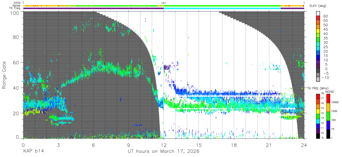Image resolution: width=342 pixels, height=157 pixels.
Task: Click the CPID value 151
Action: tap(164, 3)
